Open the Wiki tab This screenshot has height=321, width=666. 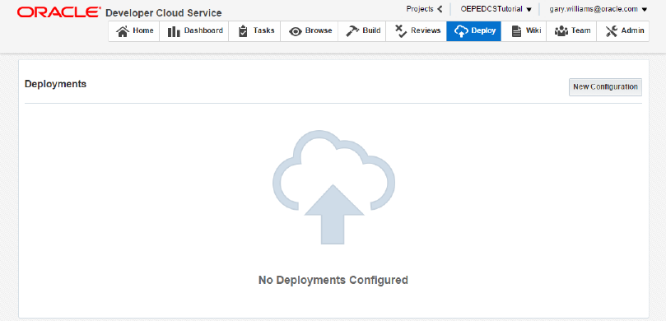coord(524,31)
